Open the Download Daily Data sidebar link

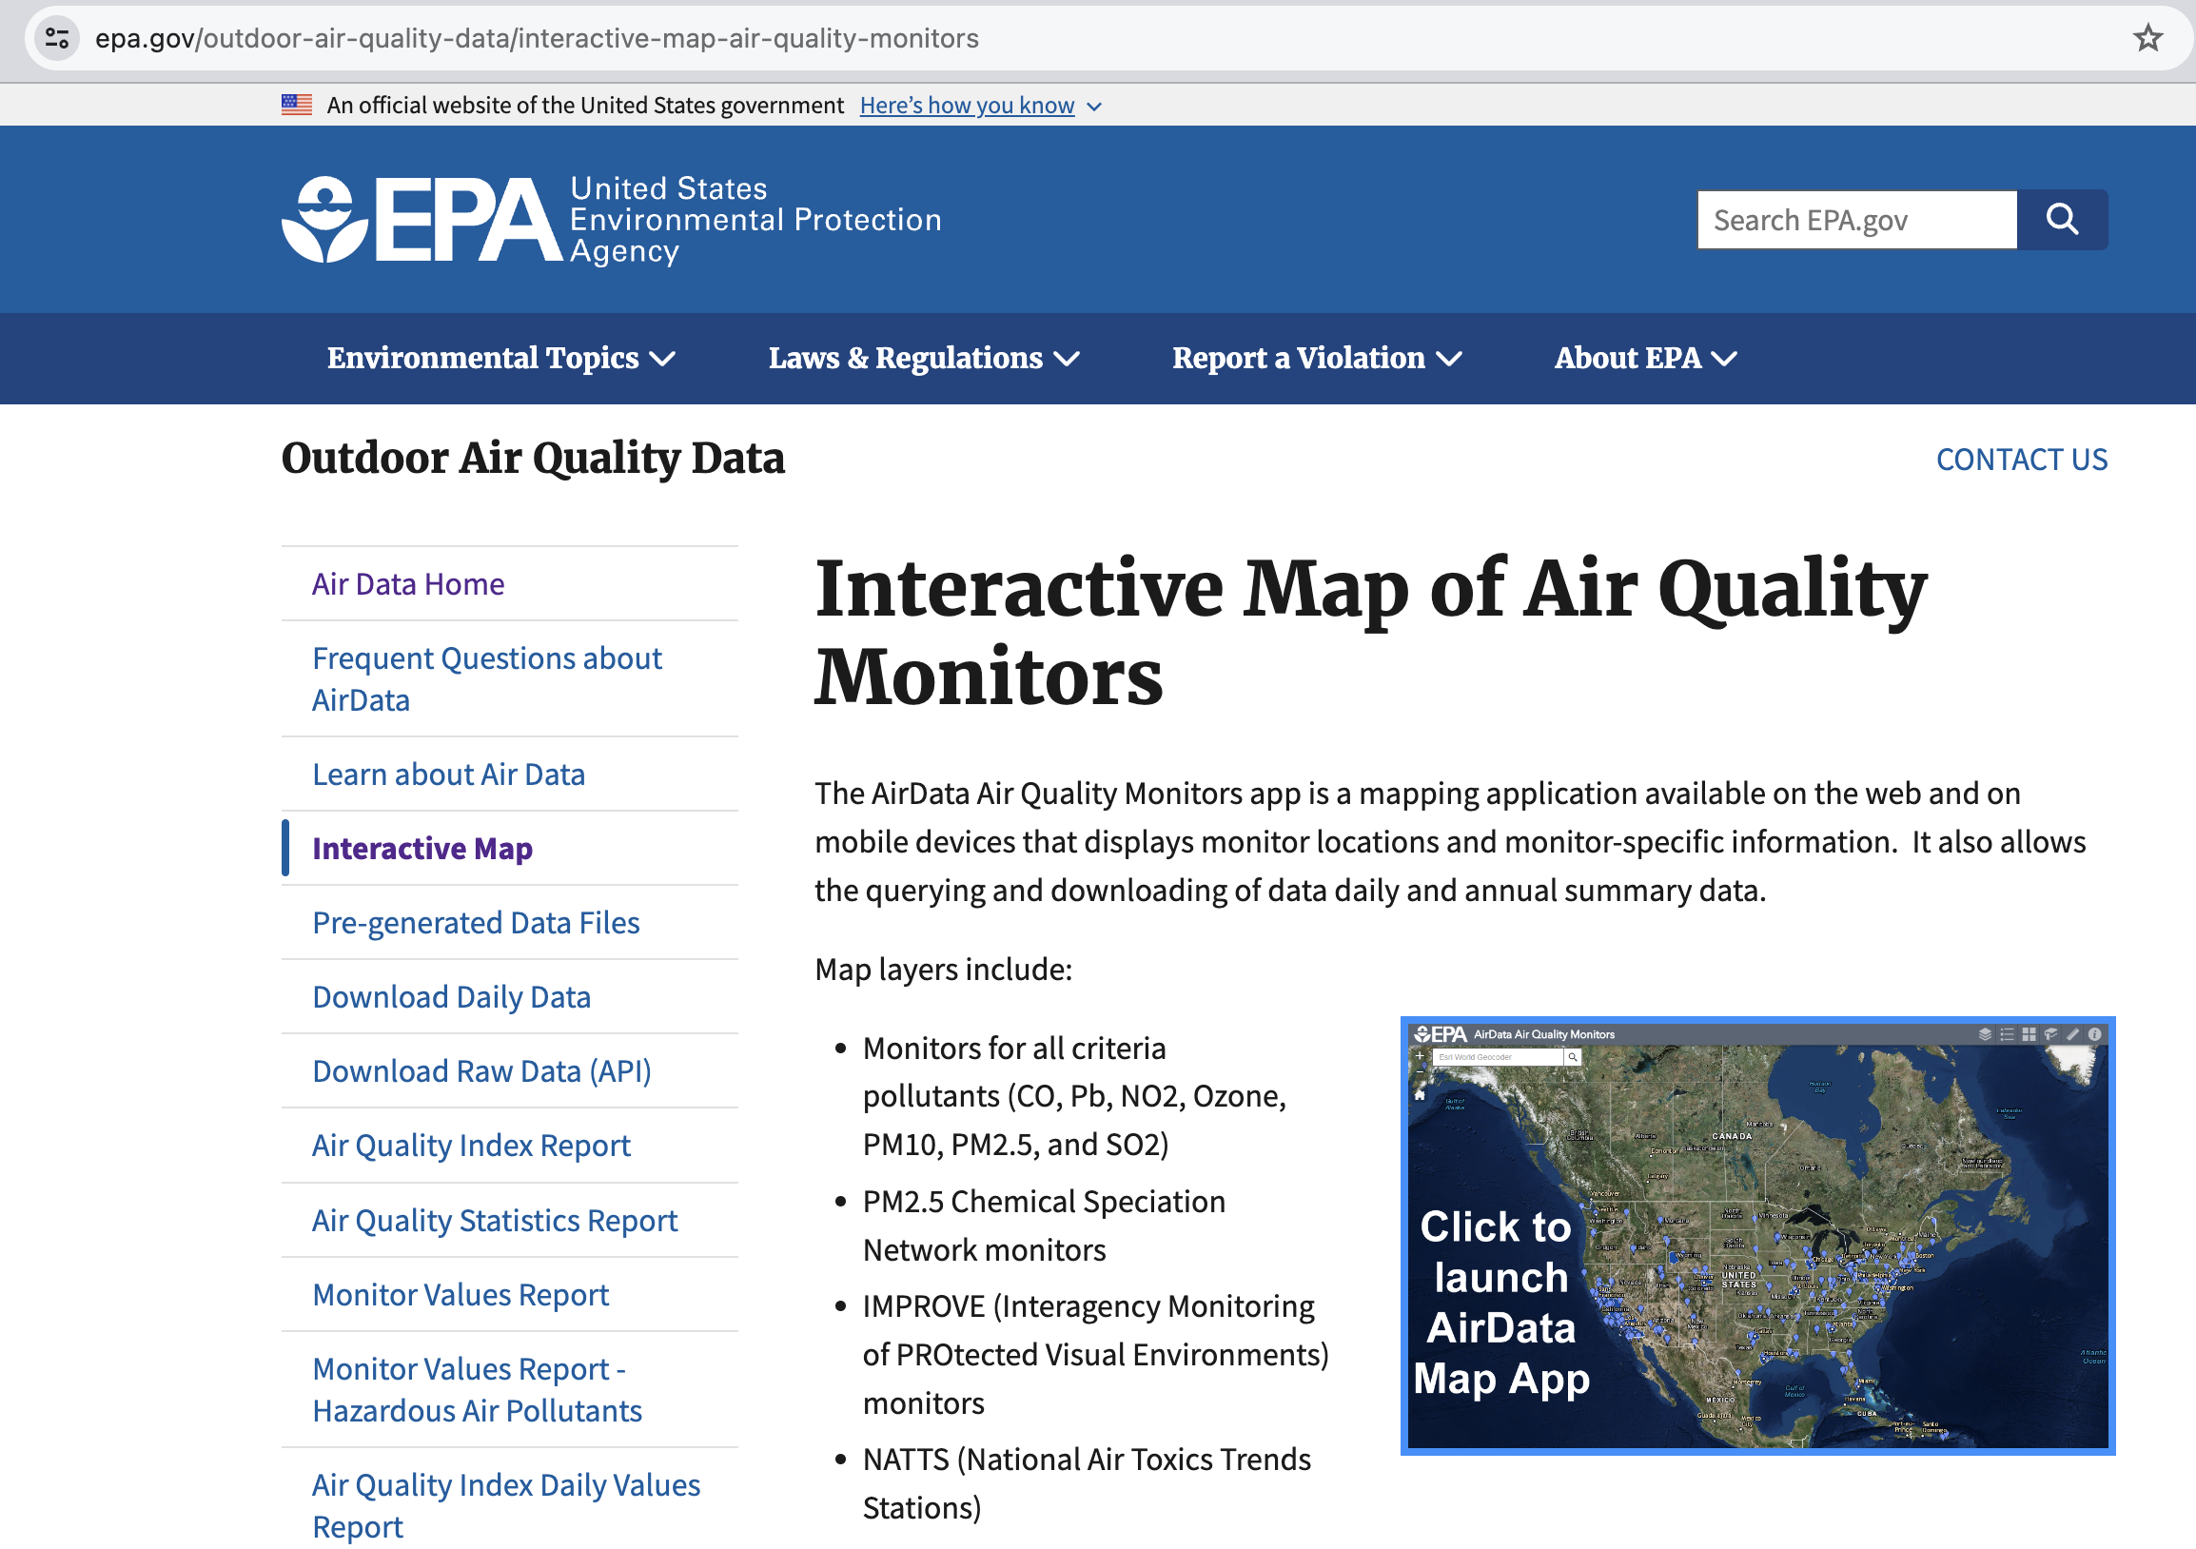[450, 996]
